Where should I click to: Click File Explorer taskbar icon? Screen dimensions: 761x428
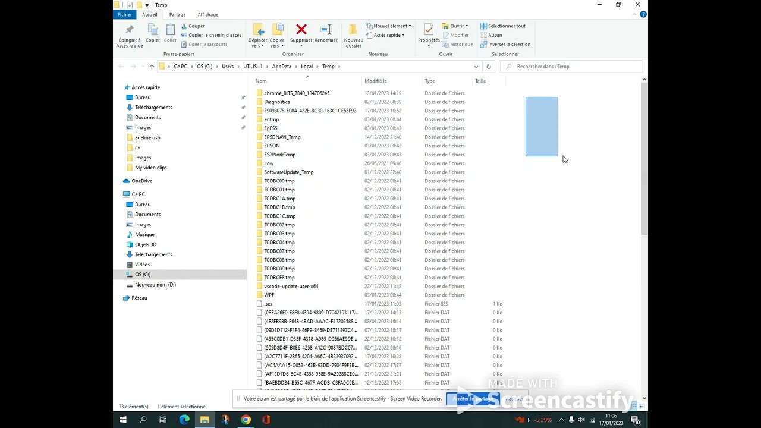point(205,420)
